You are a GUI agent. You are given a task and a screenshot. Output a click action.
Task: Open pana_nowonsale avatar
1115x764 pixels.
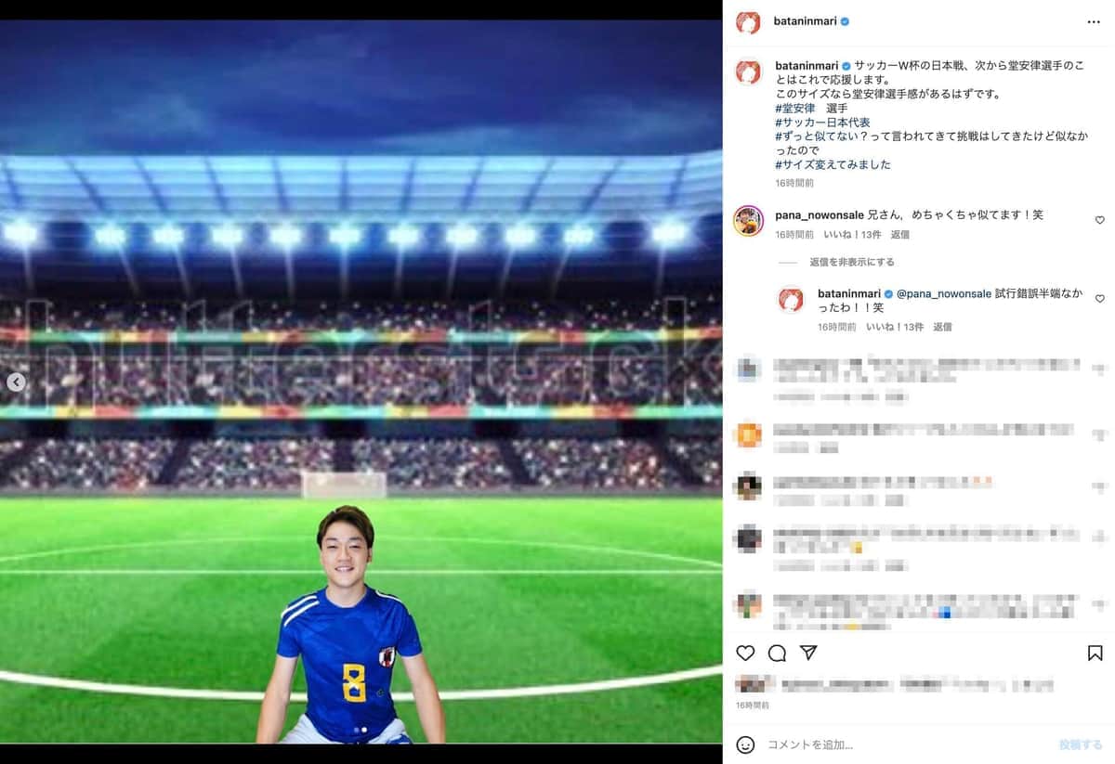[x=748, y=220]
